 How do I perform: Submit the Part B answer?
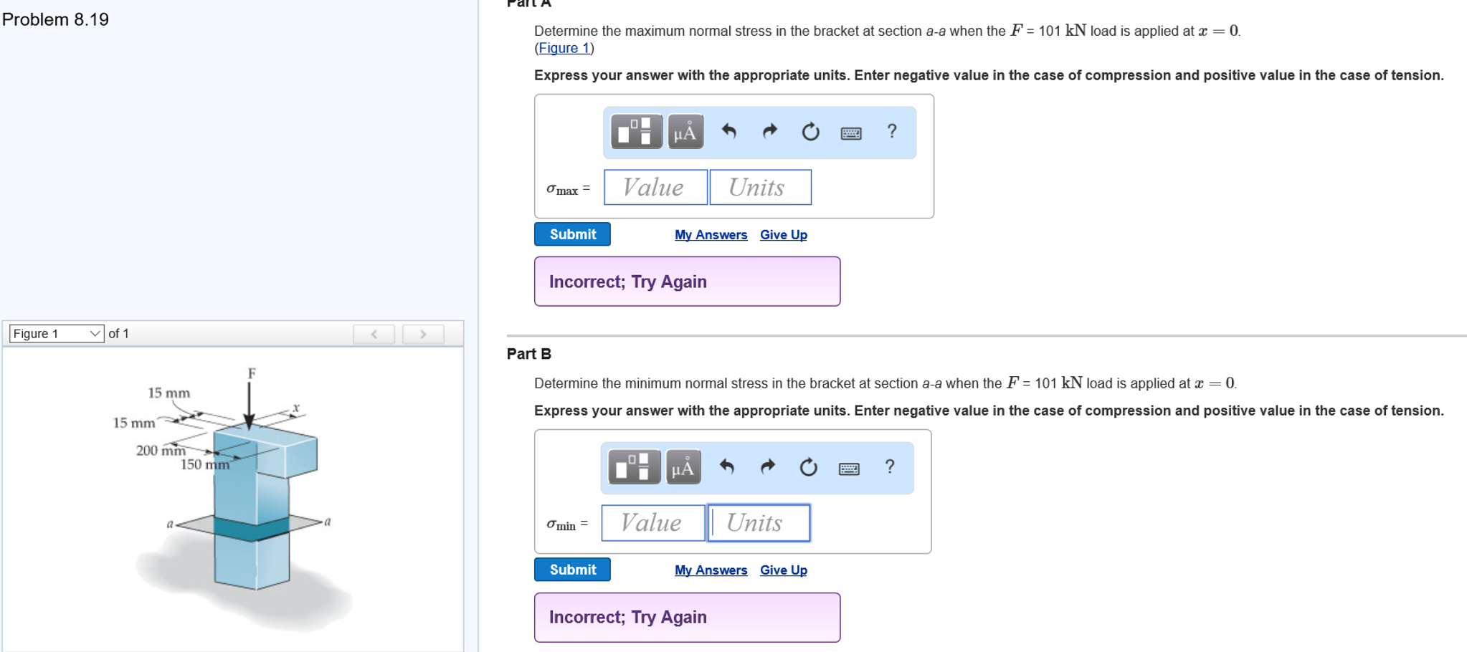click(x=572, y=570)
